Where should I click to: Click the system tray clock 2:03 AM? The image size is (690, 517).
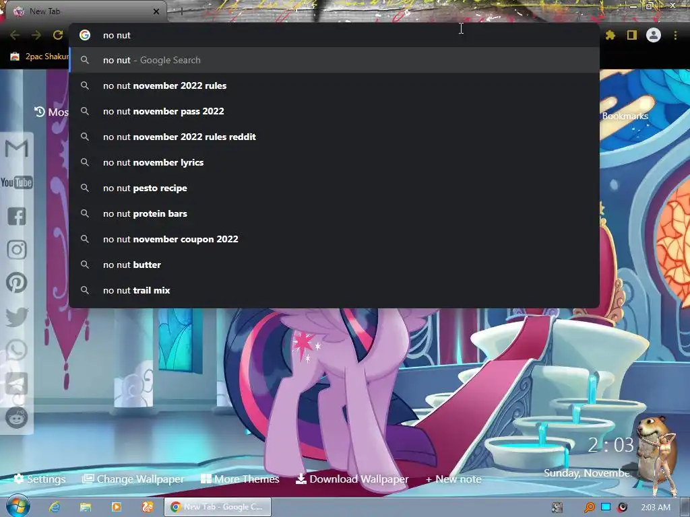(x=656, y=508)
